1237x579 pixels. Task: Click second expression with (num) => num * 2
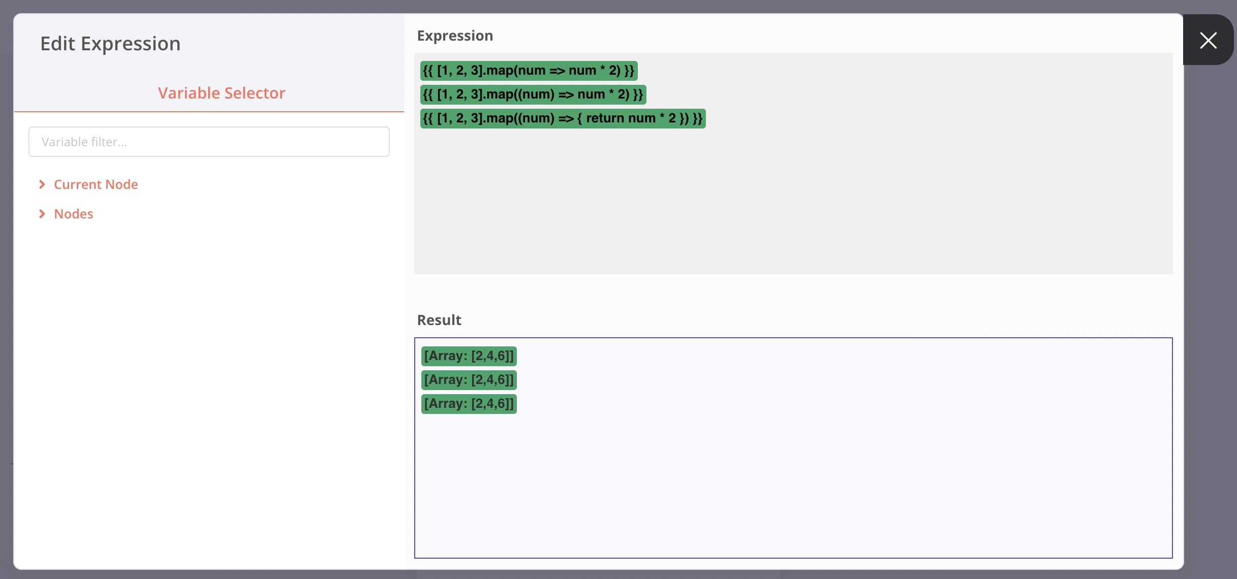tap(533, 94)
